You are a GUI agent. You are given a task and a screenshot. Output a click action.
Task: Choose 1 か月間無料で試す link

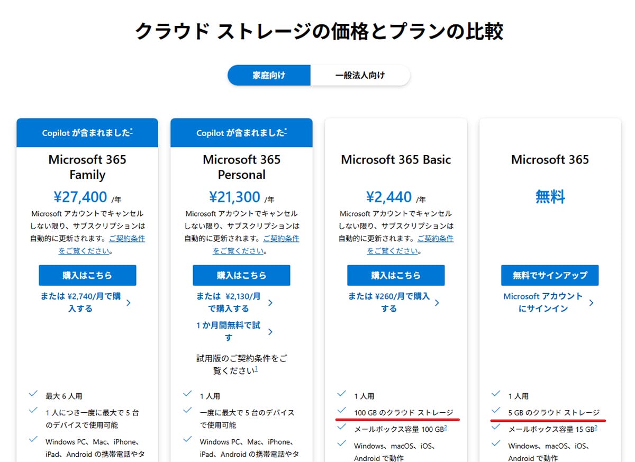click(x=229, y=331)
